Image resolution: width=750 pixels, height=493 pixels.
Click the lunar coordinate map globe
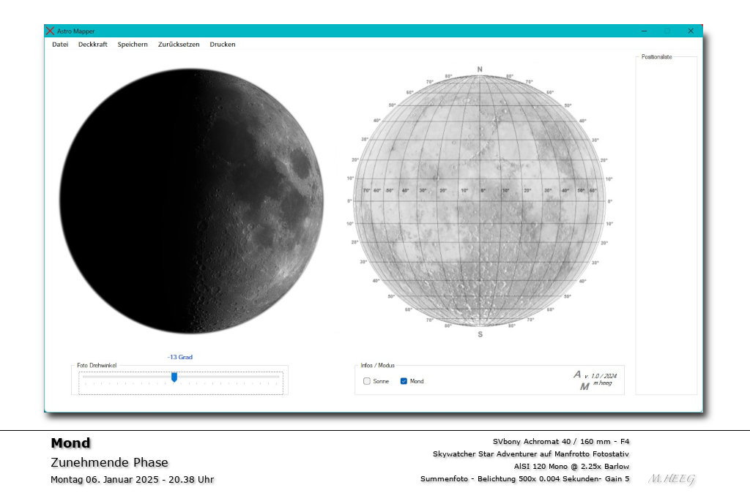tap(481, 201)
